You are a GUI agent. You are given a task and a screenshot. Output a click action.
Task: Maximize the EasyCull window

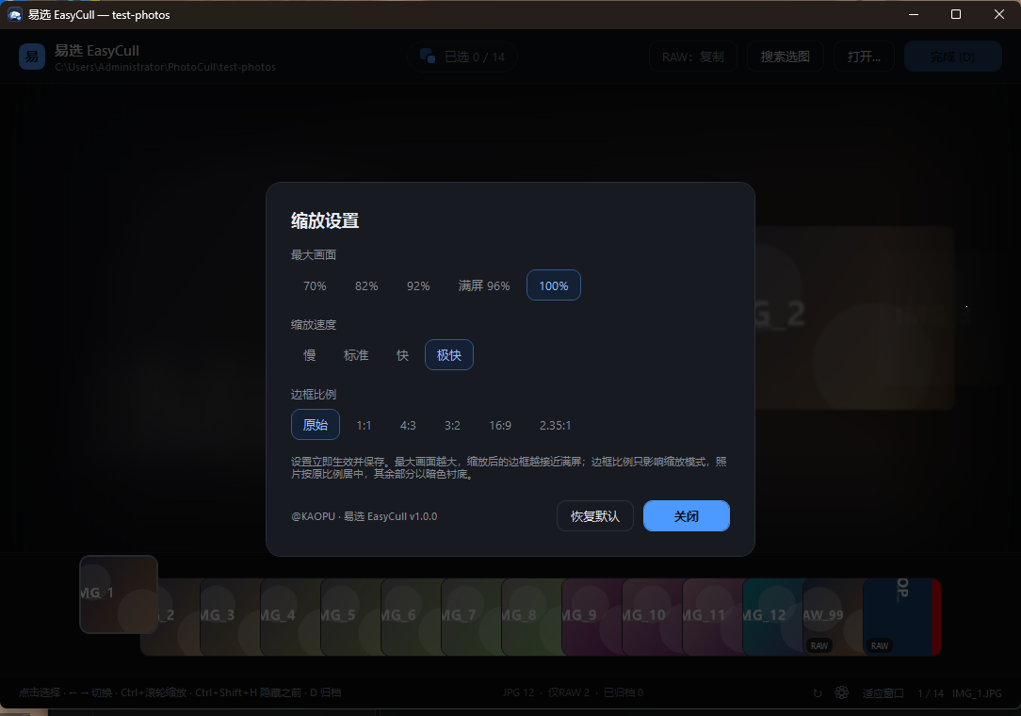(x=956, y=14)
